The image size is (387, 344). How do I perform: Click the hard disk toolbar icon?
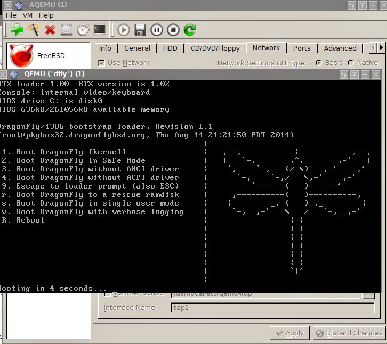tap(67, 30)
